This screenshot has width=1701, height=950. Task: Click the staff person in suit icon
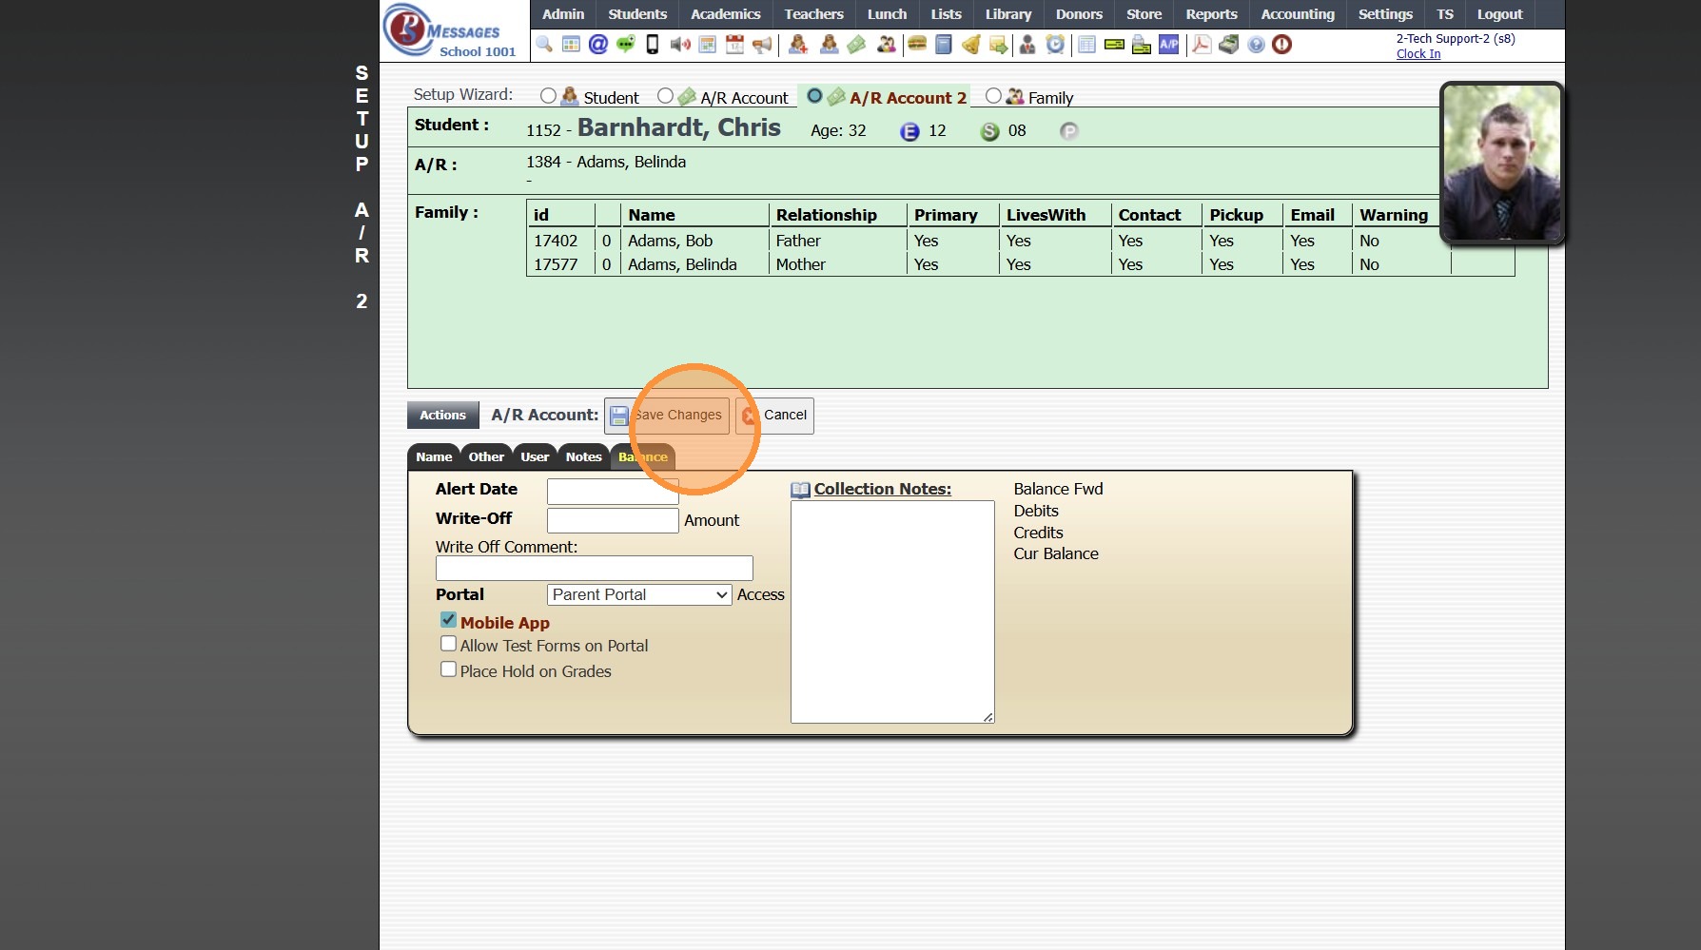point(1027,45)
